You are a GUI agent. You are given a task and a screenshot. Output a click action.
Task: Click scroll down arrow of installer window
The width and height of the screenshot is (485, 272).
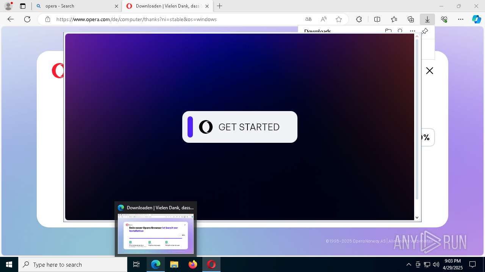coord(417,217)
